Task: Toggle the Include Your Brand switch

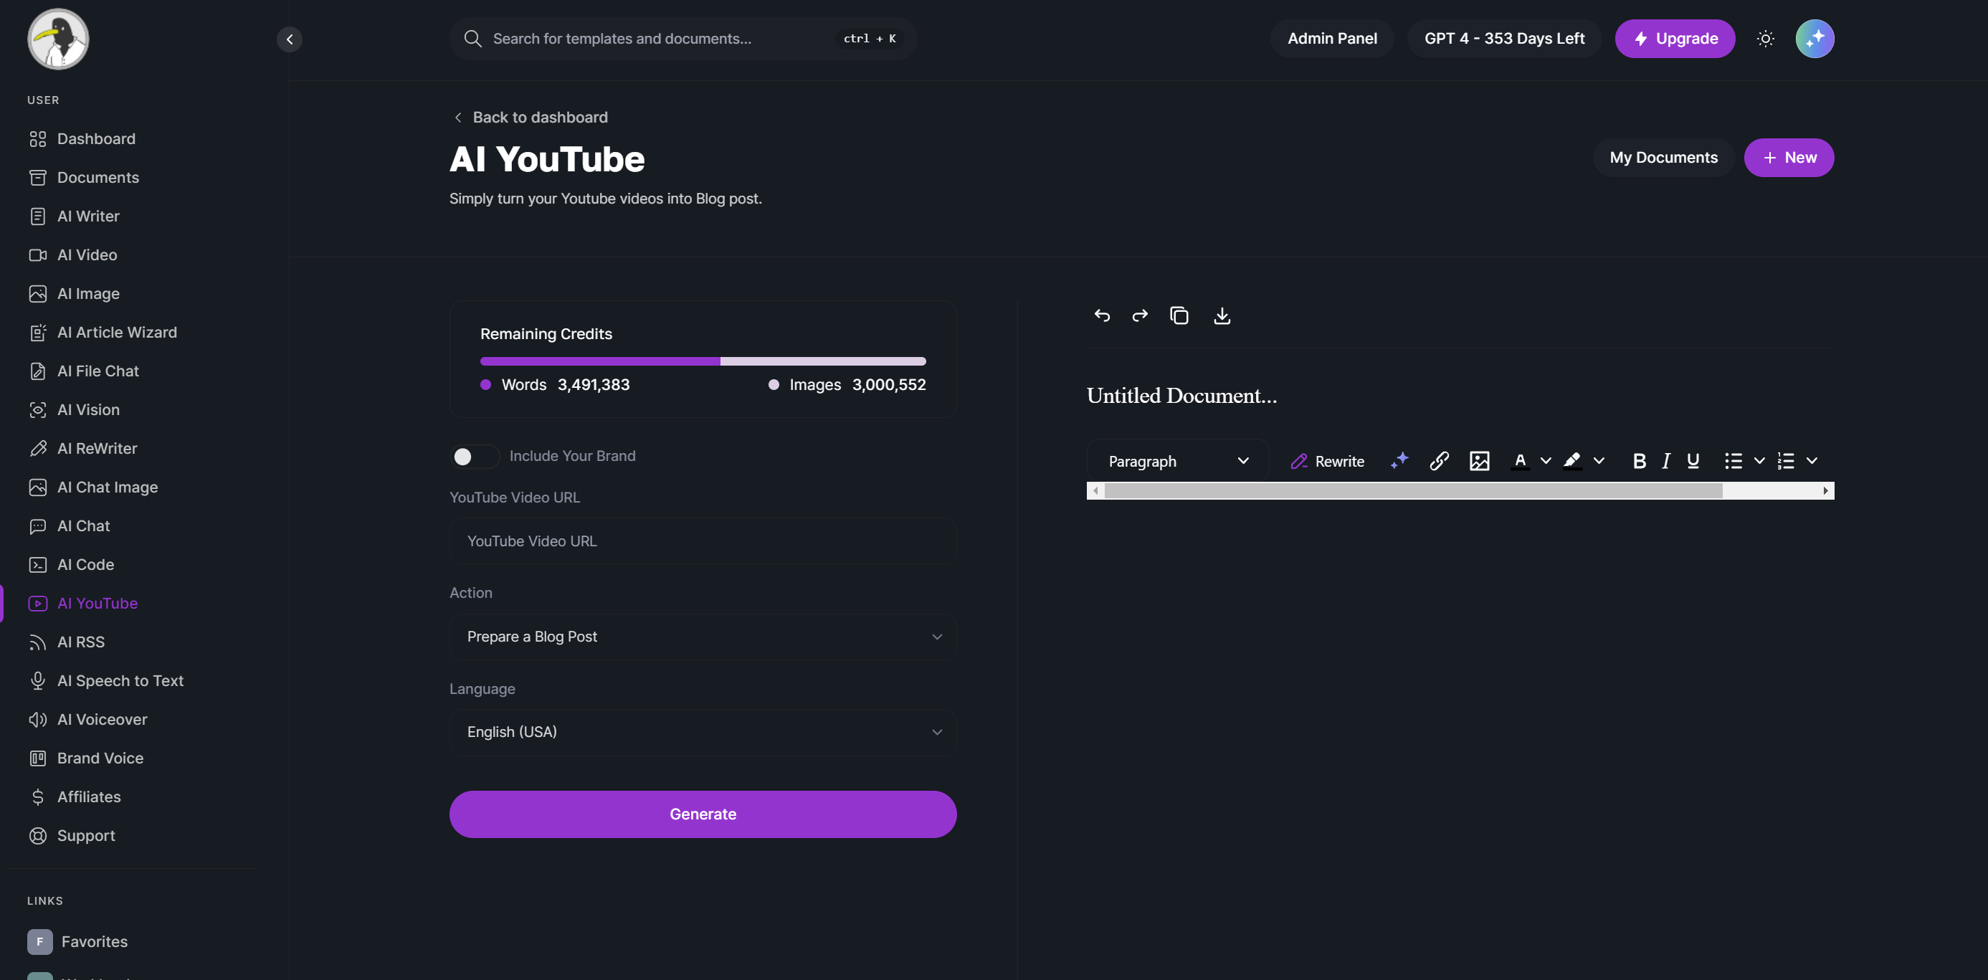Action: coord(474,456)
